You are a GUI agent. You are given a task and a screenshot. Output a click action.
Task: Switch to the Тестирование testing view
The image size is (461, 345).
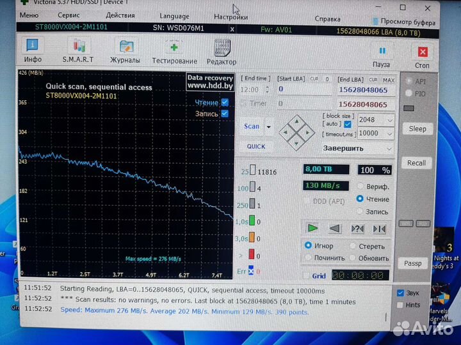click(x=174, y=52)
